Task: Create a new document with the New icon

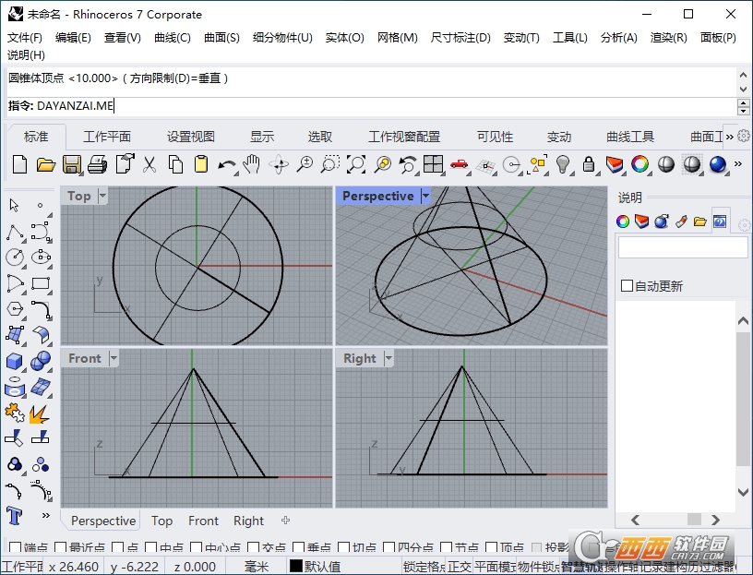Action: (19, 164)
